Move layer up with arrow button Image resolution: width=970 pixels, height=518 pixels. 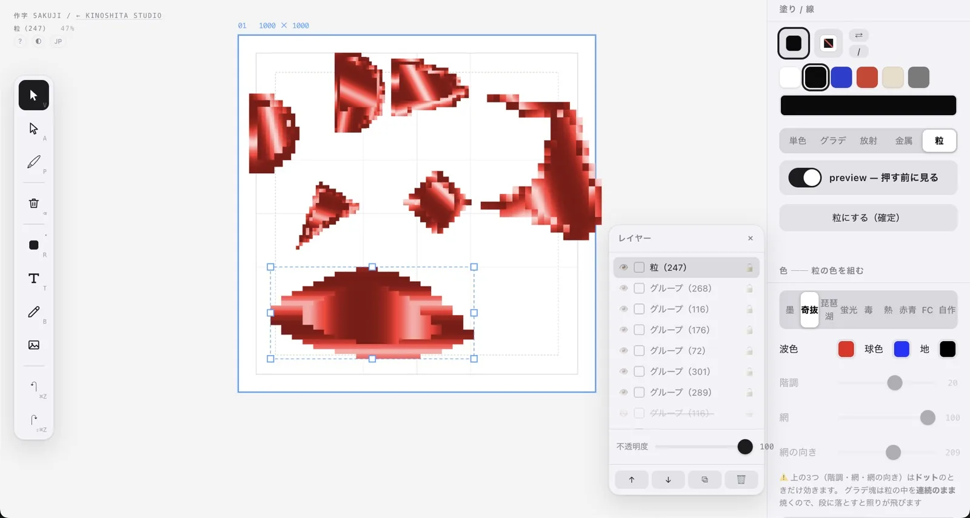(x=631, y=479)
